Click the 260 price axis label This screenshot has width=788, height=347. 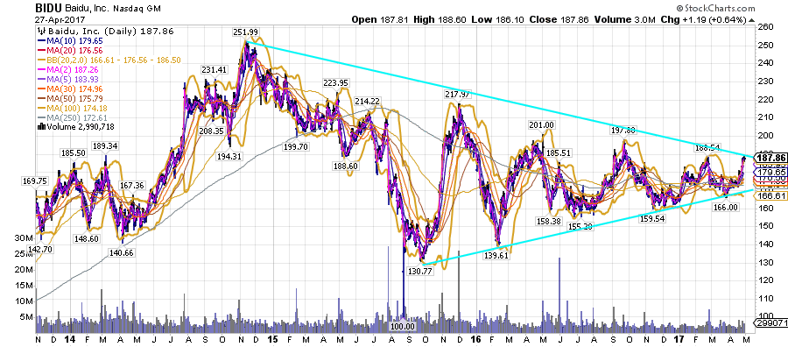tap(765, 27)
